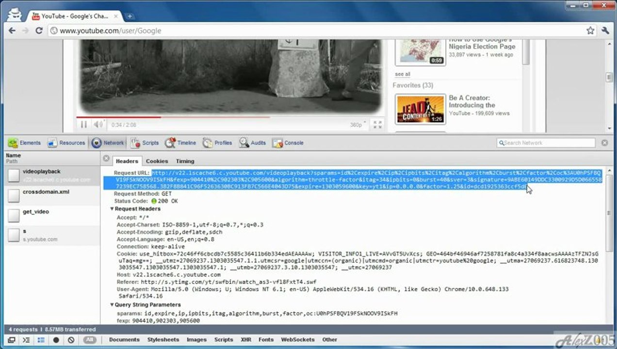
Task: Seek on the video progress bar
Action: pyautogui.click(x=230, y=117)
